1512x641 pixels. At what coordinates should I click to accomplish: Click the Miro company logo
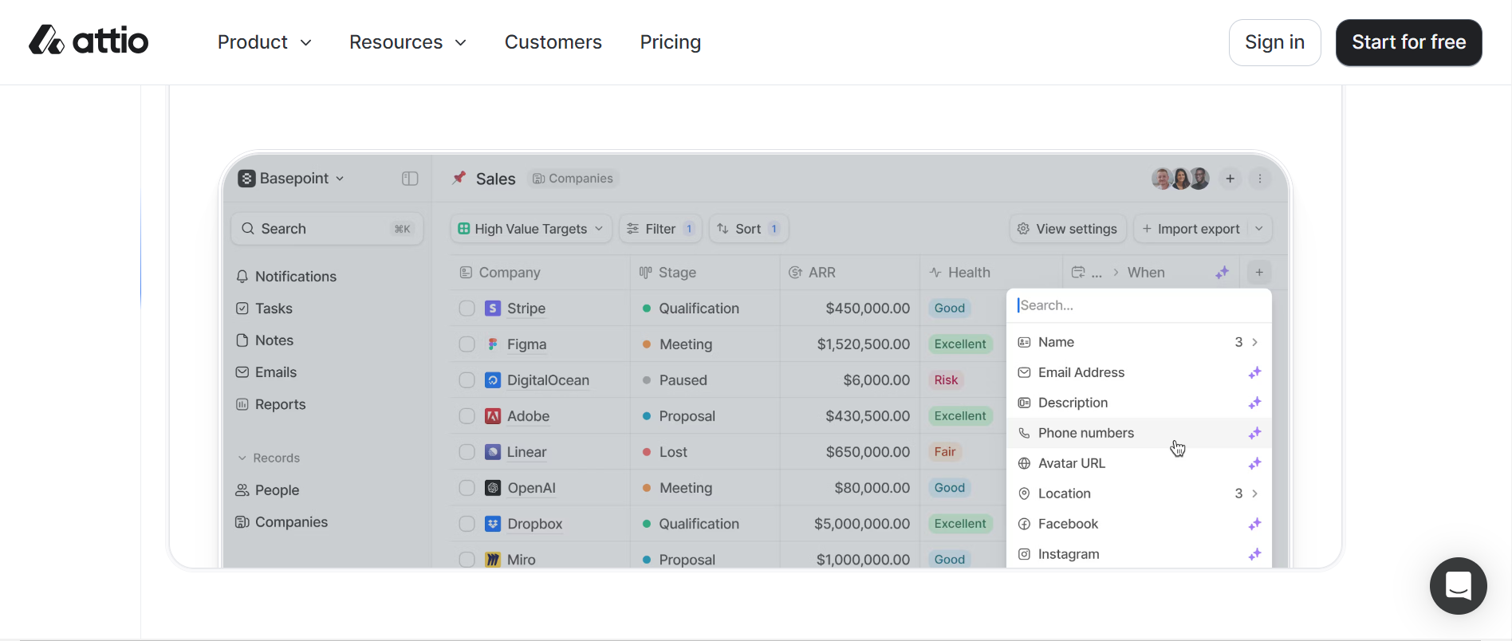(493, 559)
